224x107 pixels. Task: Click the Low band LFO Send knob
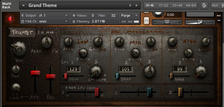(x=96, y=71)
